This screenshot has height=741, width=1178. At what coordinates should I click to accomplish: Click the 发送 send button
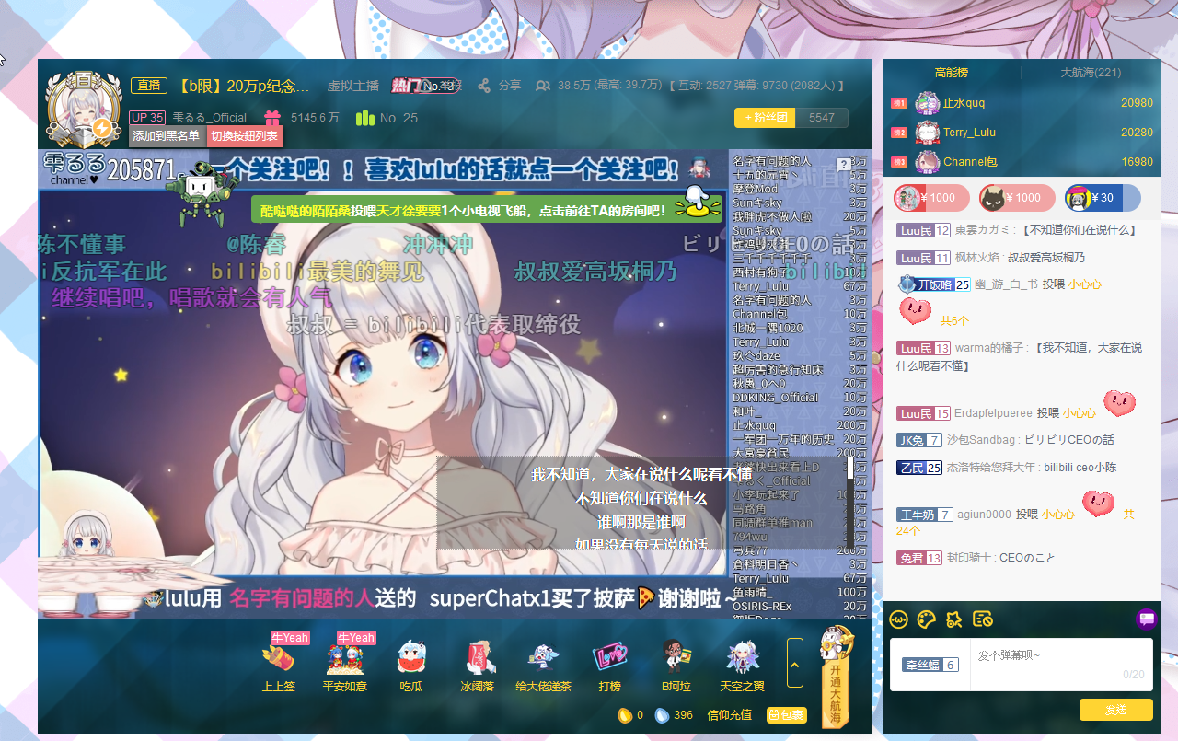coord(1115,710)
